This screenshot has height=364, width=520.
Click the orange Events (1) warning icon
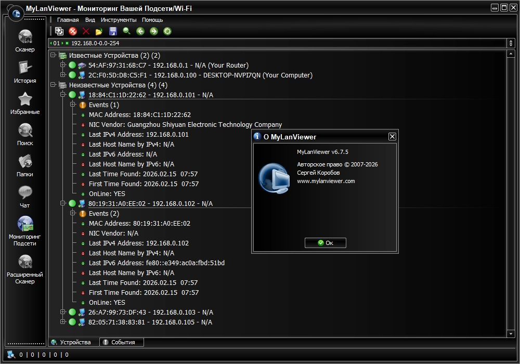tap(83, 105)
